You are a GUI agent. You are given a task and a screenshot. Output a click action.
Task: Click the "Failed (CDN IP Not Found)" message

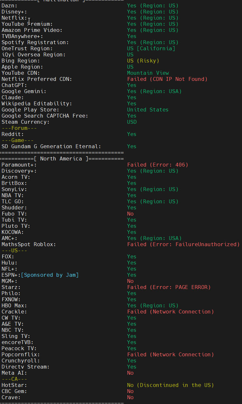(167, 79)
